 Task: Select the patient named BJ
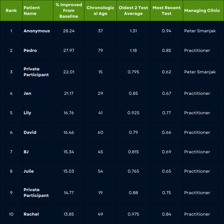pos(26,152)
